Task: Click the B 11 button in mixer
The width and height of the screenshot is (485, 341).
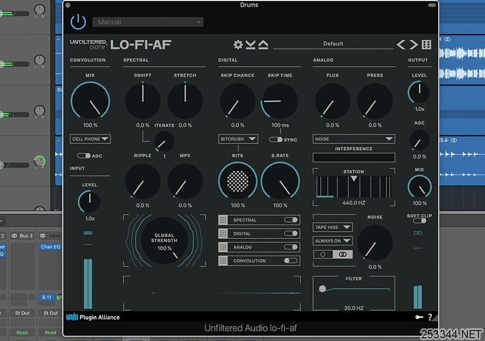Action: [x=47, y=297]
